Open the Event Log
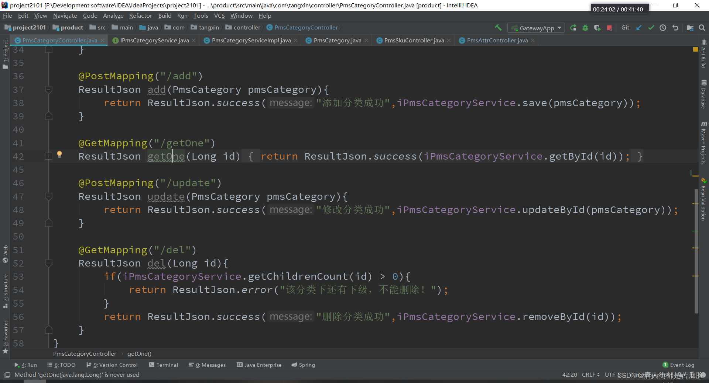 tap(678, 365)
